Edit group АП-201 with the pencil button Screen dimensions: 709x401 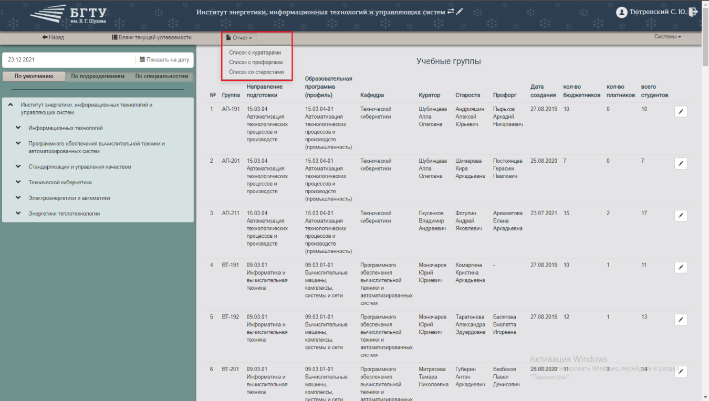tap(681, 163)
